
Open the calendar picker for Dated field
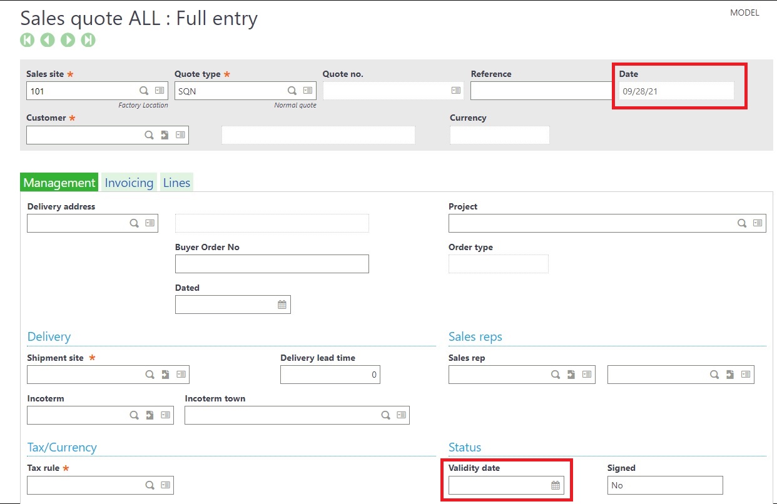[283, 305]
